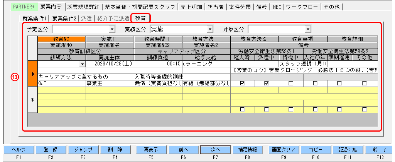Click the 次へ button
395x162 pixels.
click(215, 150)
